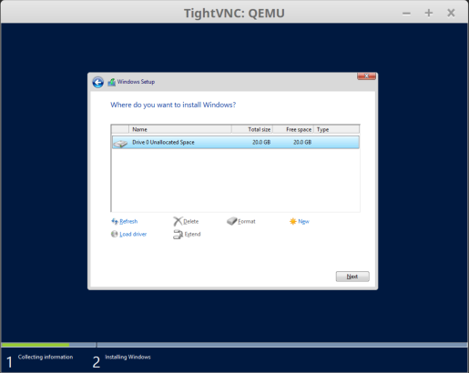Close the TightVNC QEMU window

[451, 13]
